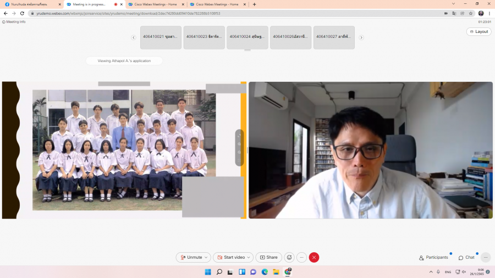Click the Share screen button
Image resolution: width=495 pixels, height=278 pixels.
point(269,257)
